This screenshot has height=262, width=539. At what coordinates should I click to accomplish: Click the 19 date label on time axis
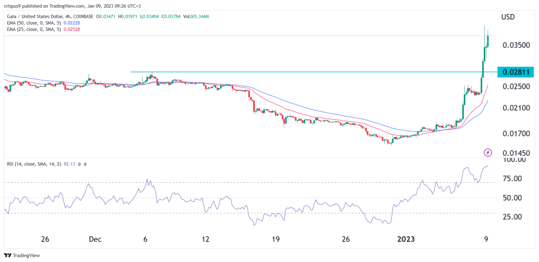[x=276, y=239]
